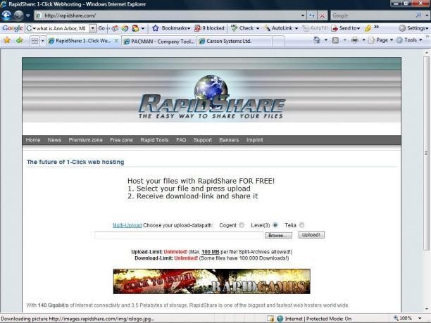Click Add to Favorites icon
This screenshot has width=431, height=323.
click(x=20, y=40)
